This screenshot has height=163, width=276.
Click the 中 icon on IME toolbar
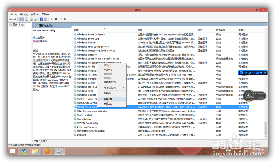[x=246, y=73]
